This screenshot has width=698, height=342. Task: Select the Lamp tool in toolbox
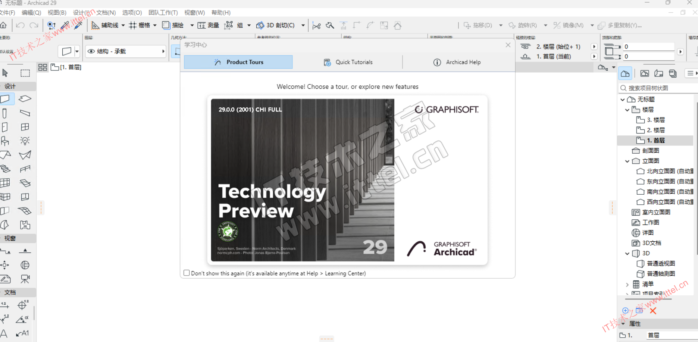[x=25, y=141]
